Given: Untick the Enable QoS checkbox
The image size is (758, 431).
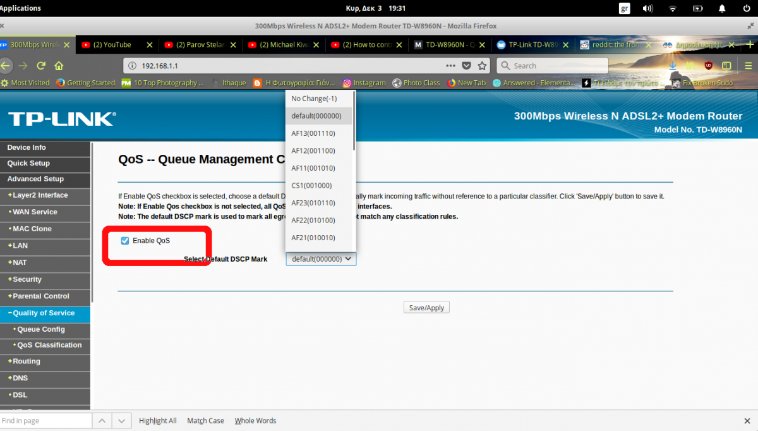Looking at the screenshot, I should [125, 241].
